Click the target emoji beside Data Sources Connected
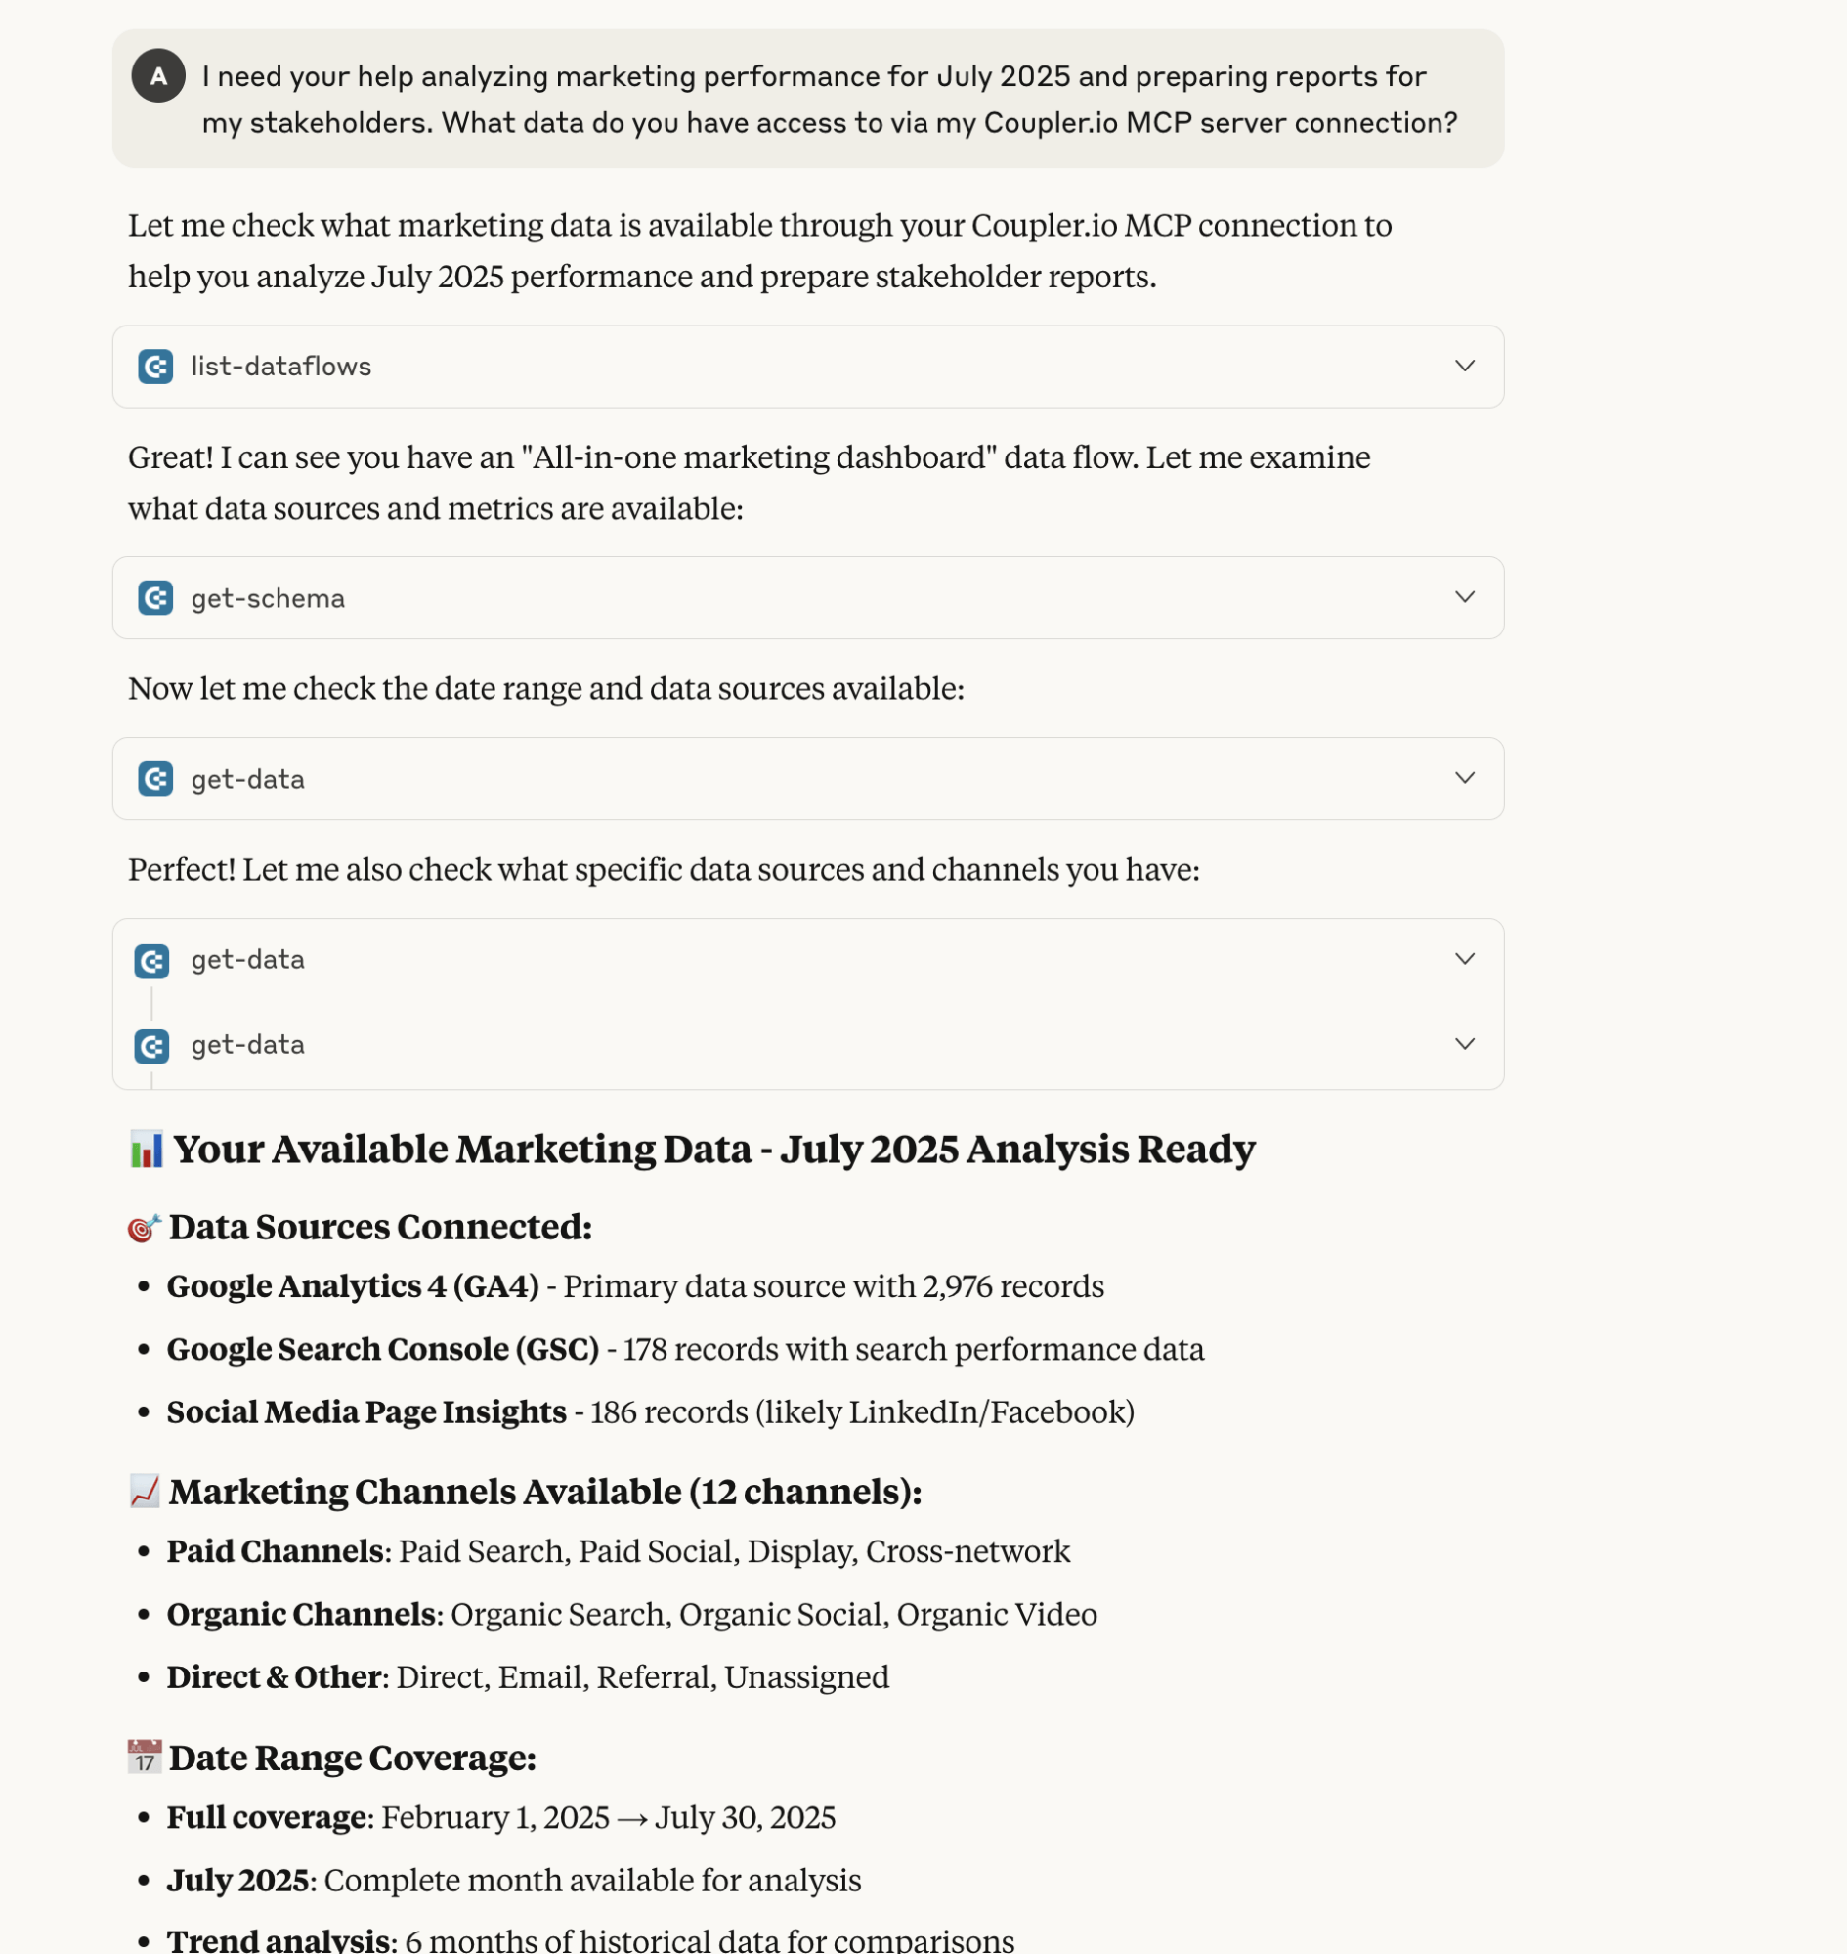The height and width of the screenshot is (1954, 1848). [144, 1228]
